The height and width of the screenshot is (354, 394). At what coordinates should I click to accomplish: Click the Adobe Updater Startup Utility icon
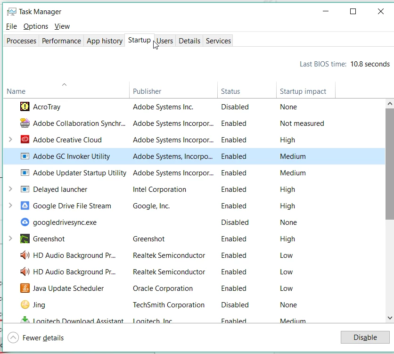click(x=25, y=173)
